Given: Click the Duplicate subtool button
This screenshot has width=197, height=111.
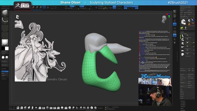Looking at the screenshot, I should pyautogui.click(x=183, y=83).
